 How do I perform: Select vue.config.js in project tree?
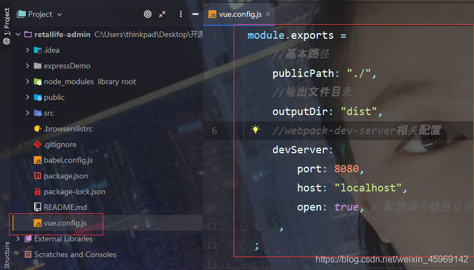(65, 223)
